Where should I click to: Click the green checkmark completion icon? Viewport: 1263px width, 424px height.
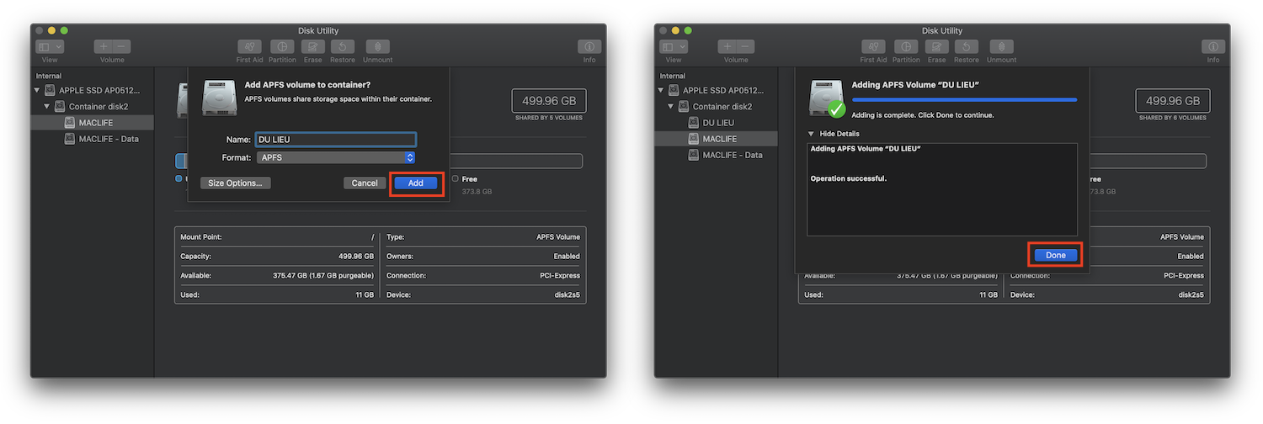click(836, 109)
